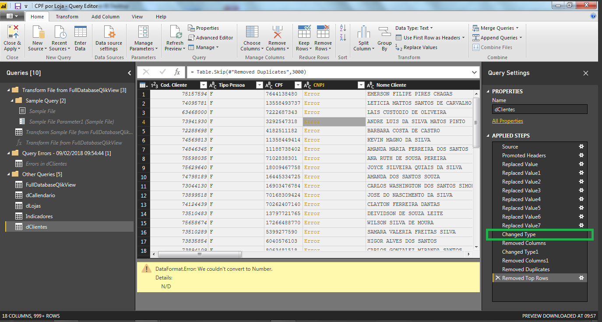Collapse APPLIED STEPS section

488,136
